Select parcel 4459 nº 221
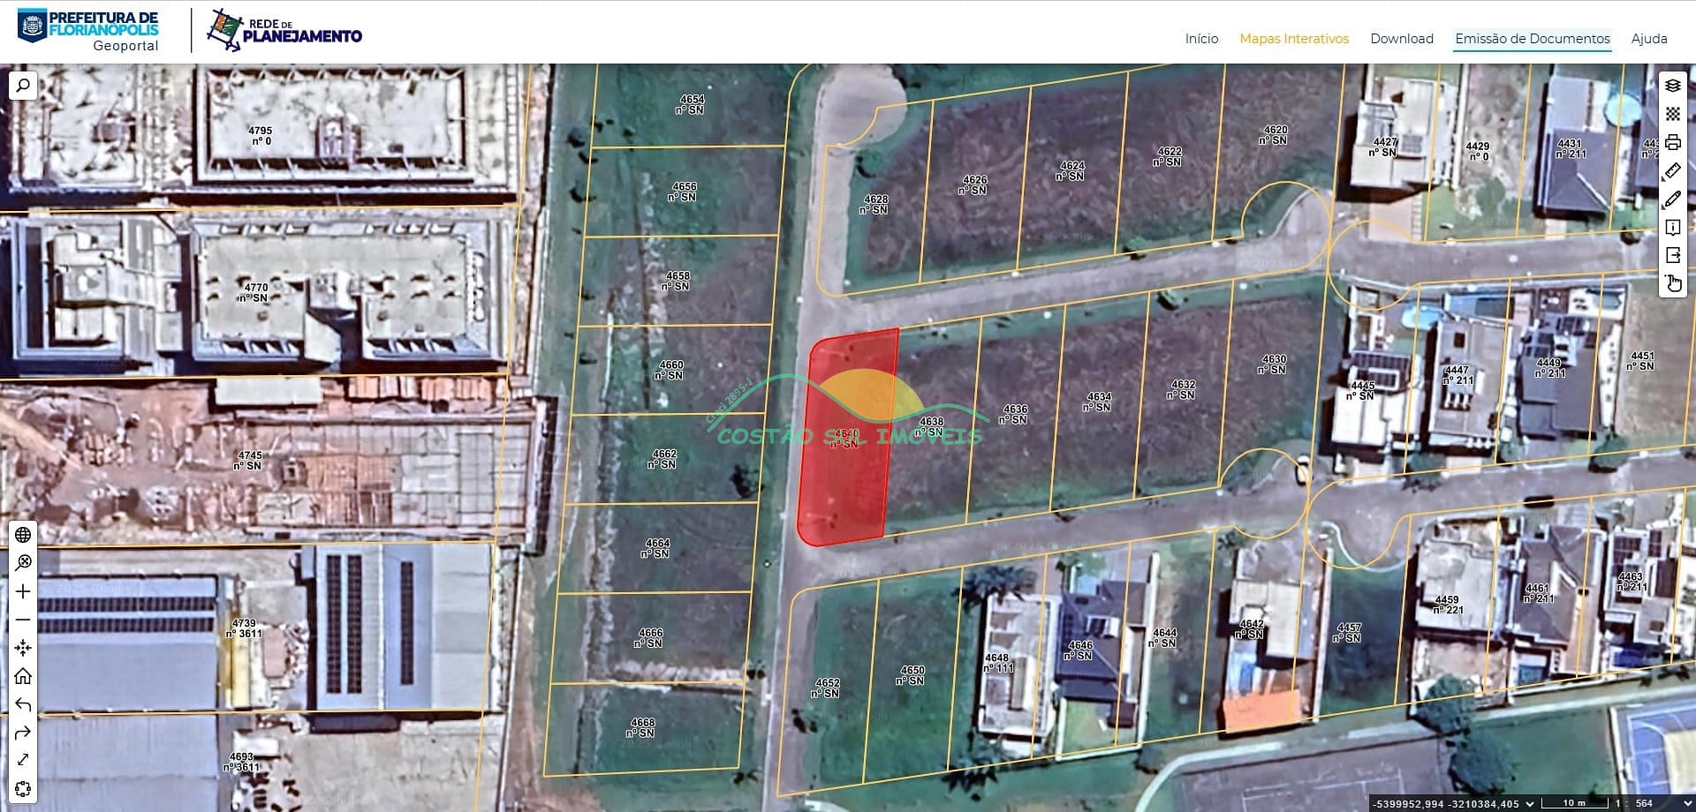Screen dimensions: 1696x812 point(1448,605)
